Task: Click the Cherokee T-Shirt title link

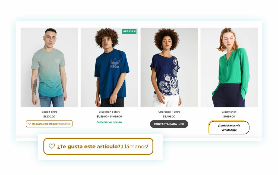Action: 169,112
